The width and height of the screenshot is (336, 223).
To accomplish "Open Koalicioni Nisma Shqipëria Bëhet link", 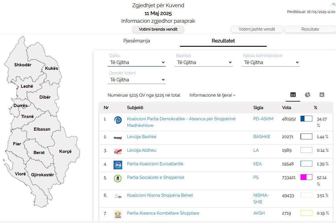I will pyautogui.click(x=160, y=195).
